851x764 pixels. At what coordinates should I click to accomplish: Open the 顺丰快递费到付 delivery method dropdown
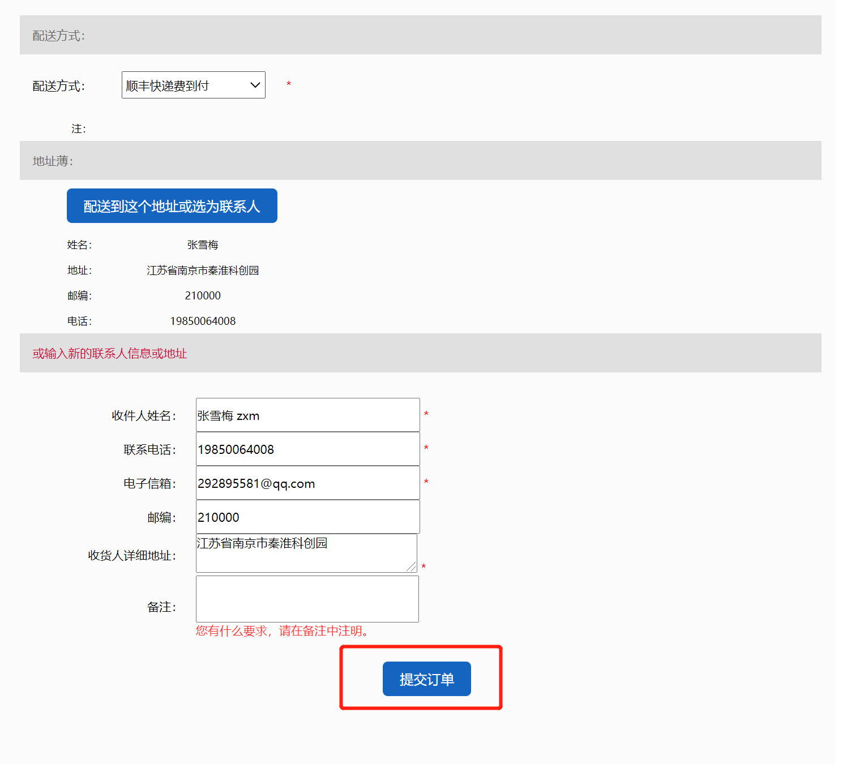pyautogui.click(x=193, y=85)
